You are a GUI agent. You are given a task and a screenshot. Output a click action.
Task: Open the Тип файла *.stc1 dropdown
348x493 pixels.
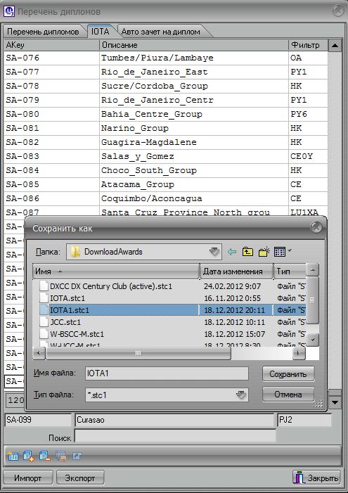point(241,395)
